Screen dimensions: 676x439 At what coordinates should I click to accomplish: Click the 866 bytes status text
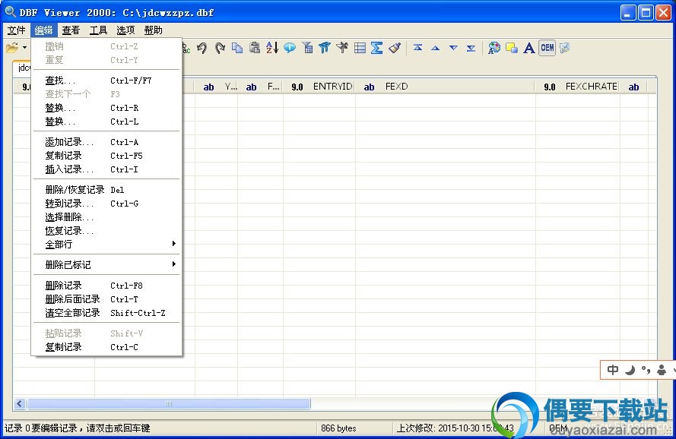pyautogui.click(x=338, y=428)
